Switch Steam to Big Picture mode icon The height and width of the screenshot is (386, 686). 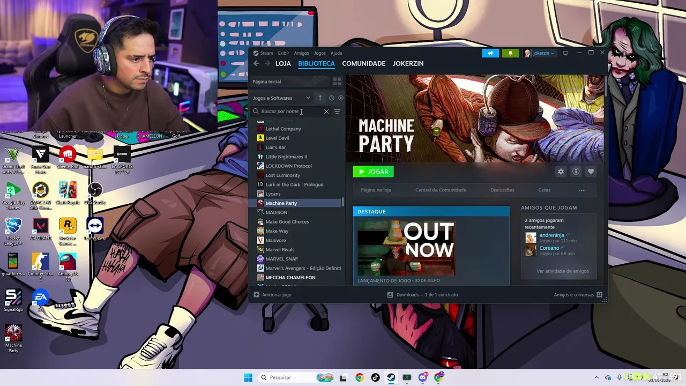565,53
